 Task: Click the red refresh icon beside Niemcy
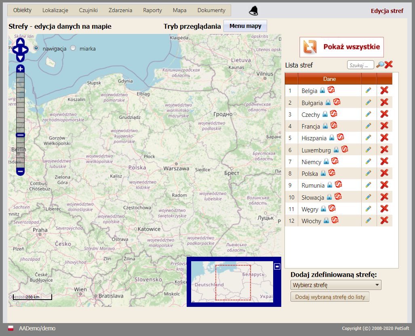click(335, 161)
